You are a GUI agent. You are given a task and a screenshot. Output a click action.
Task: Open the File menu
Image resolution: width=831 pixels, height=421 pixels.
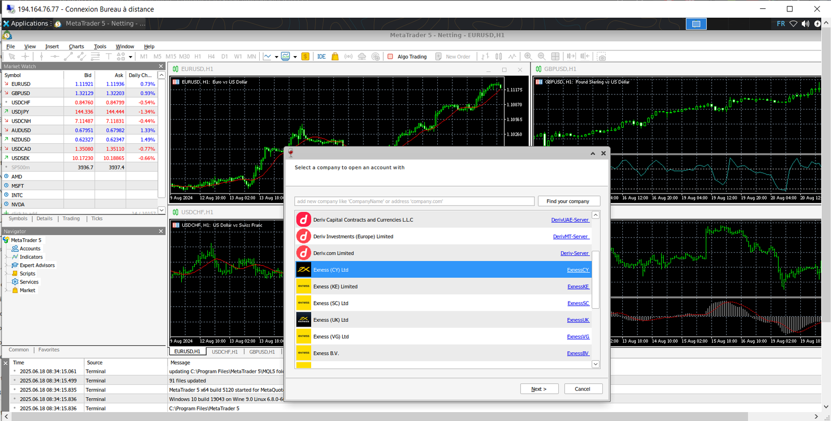(x=10, y=47)
